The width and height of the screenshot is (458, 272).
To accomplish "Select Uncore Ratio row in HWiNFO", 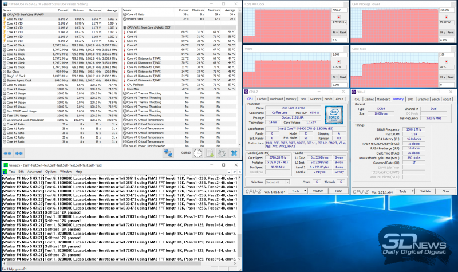I will pos(180,19).
